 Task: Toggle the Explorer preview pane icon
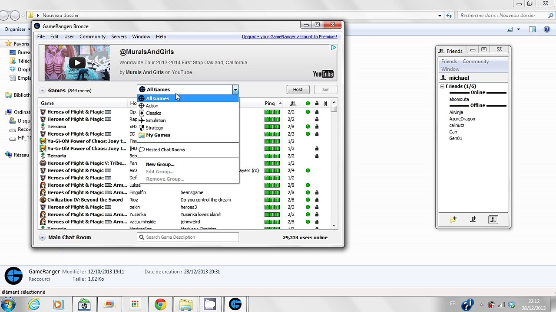tap(532, 29)
